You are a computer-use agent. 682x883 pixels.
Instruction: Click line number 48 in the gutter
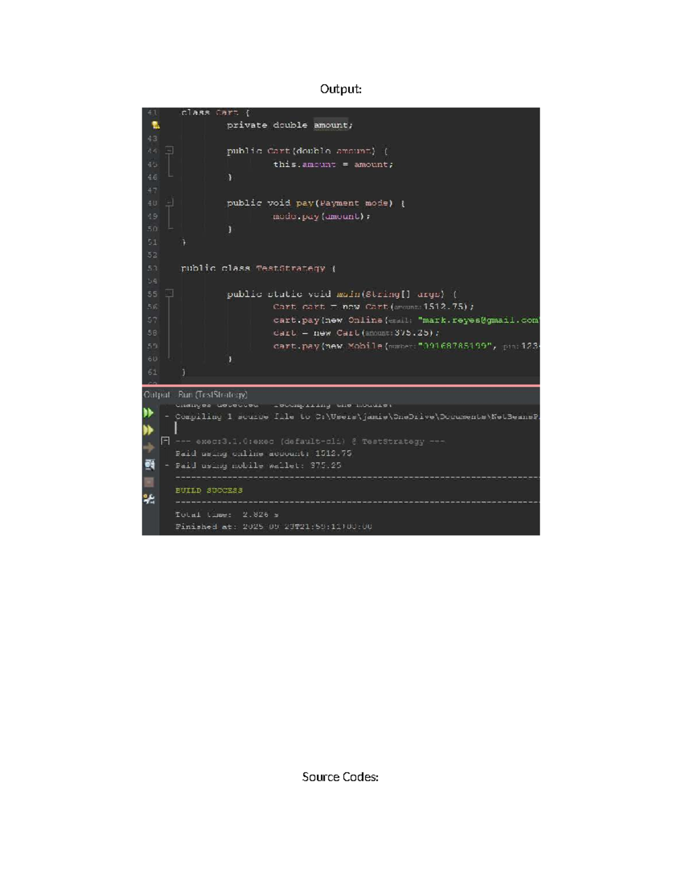pyautogui.click(x=152, y=203)
